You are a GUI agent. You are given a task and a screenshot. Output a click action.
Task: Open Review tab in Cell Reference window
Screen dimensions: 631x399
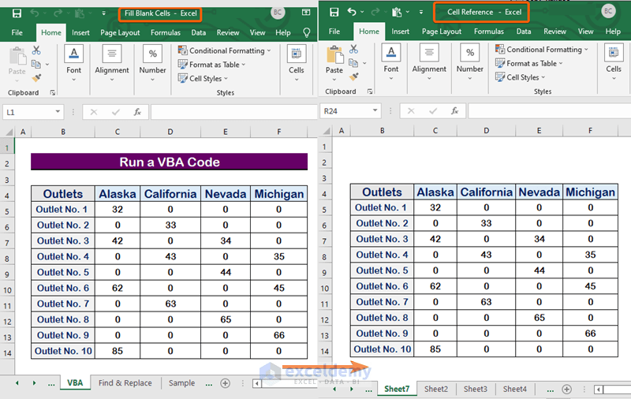pos(554,32)
